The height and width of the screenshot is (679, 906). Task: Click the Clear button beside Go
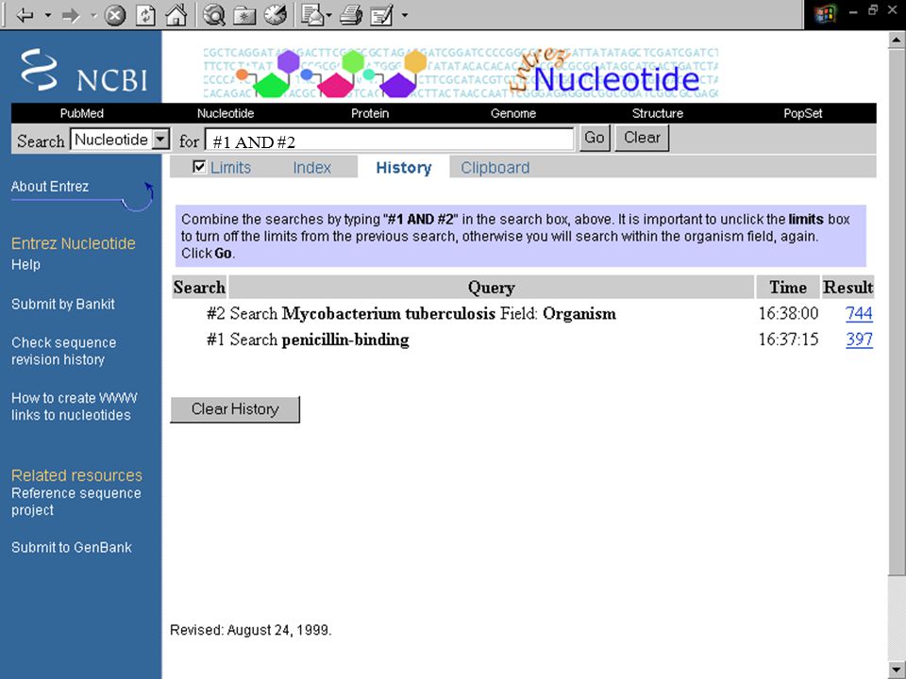pos(642,139)
